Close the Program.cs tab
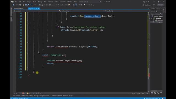The image size is (176, 99). [x=38, y=9]
